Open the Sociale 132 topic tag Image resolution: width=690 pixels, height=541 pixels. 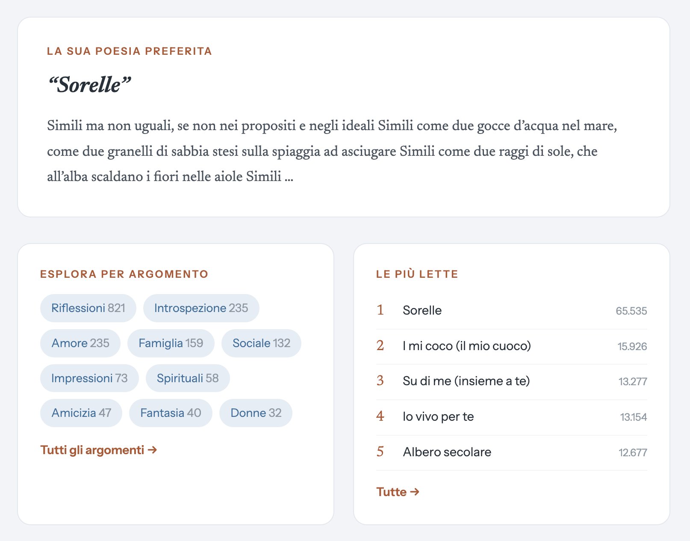tap(261, 343)
